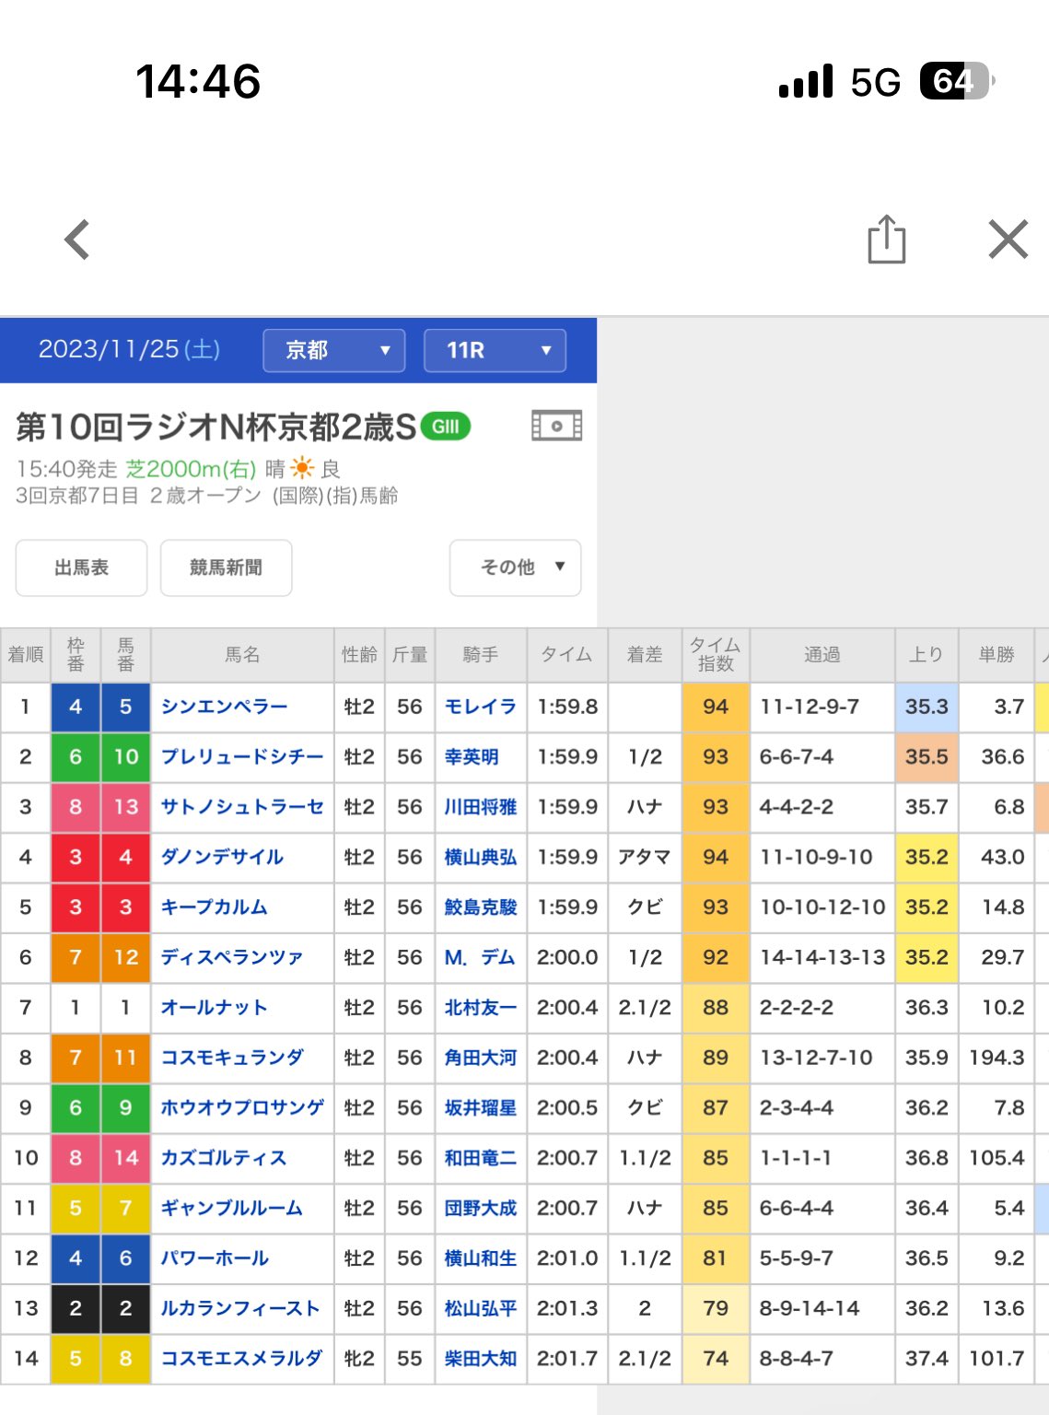Viewport: 1049px width, 1415px height.
Task: Click the 上り column header
Action: tap(926, 654)
